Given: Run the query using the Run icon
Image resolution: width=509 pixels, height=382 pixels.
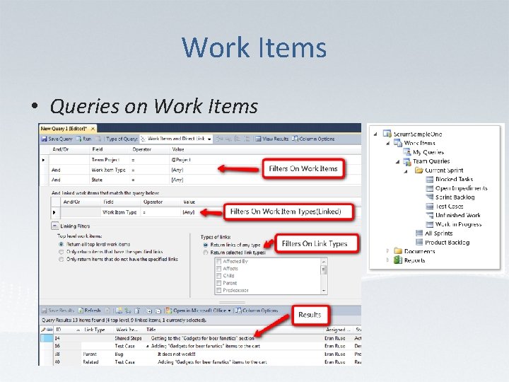Looking at the screenshot, I should tap(78, 139).
